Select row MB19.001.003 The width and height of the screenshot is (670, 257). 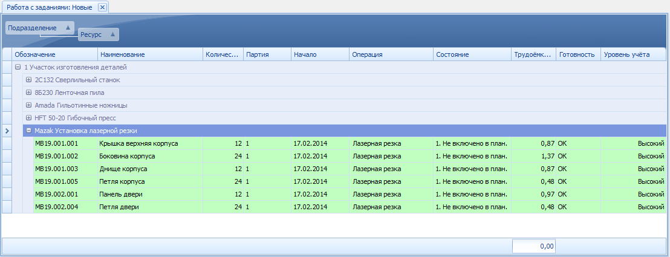pos(350,169)
